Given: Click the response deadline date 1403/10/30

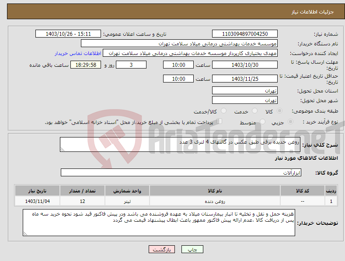Looking at the screenshot, I should pos(245,65).
